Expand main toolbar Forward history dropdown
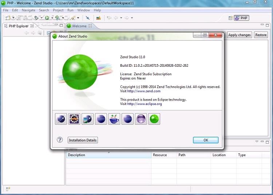The image size is (273, 195). pos(132,18)
